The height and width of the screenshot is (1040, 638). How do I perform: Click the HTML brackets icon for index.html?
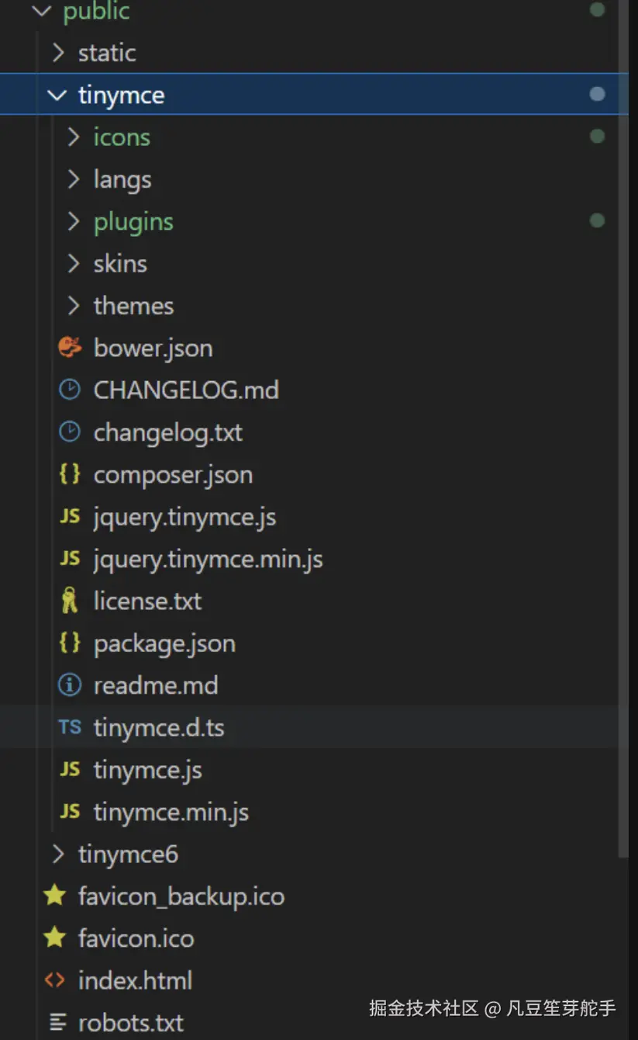point(54,980)
